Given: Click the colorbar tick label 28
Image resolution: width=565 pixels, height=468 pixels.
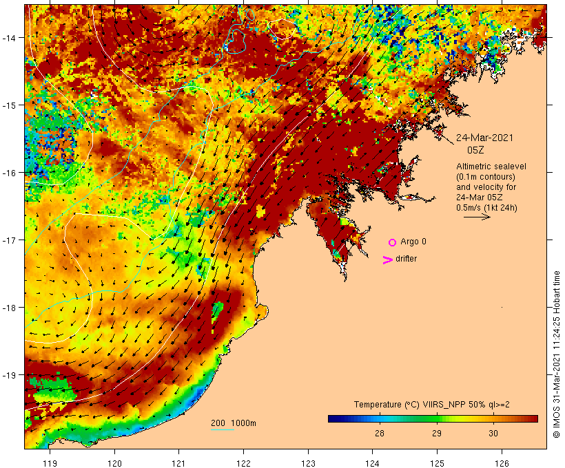Looking at the screenshot, I should [x=380, y=433].
